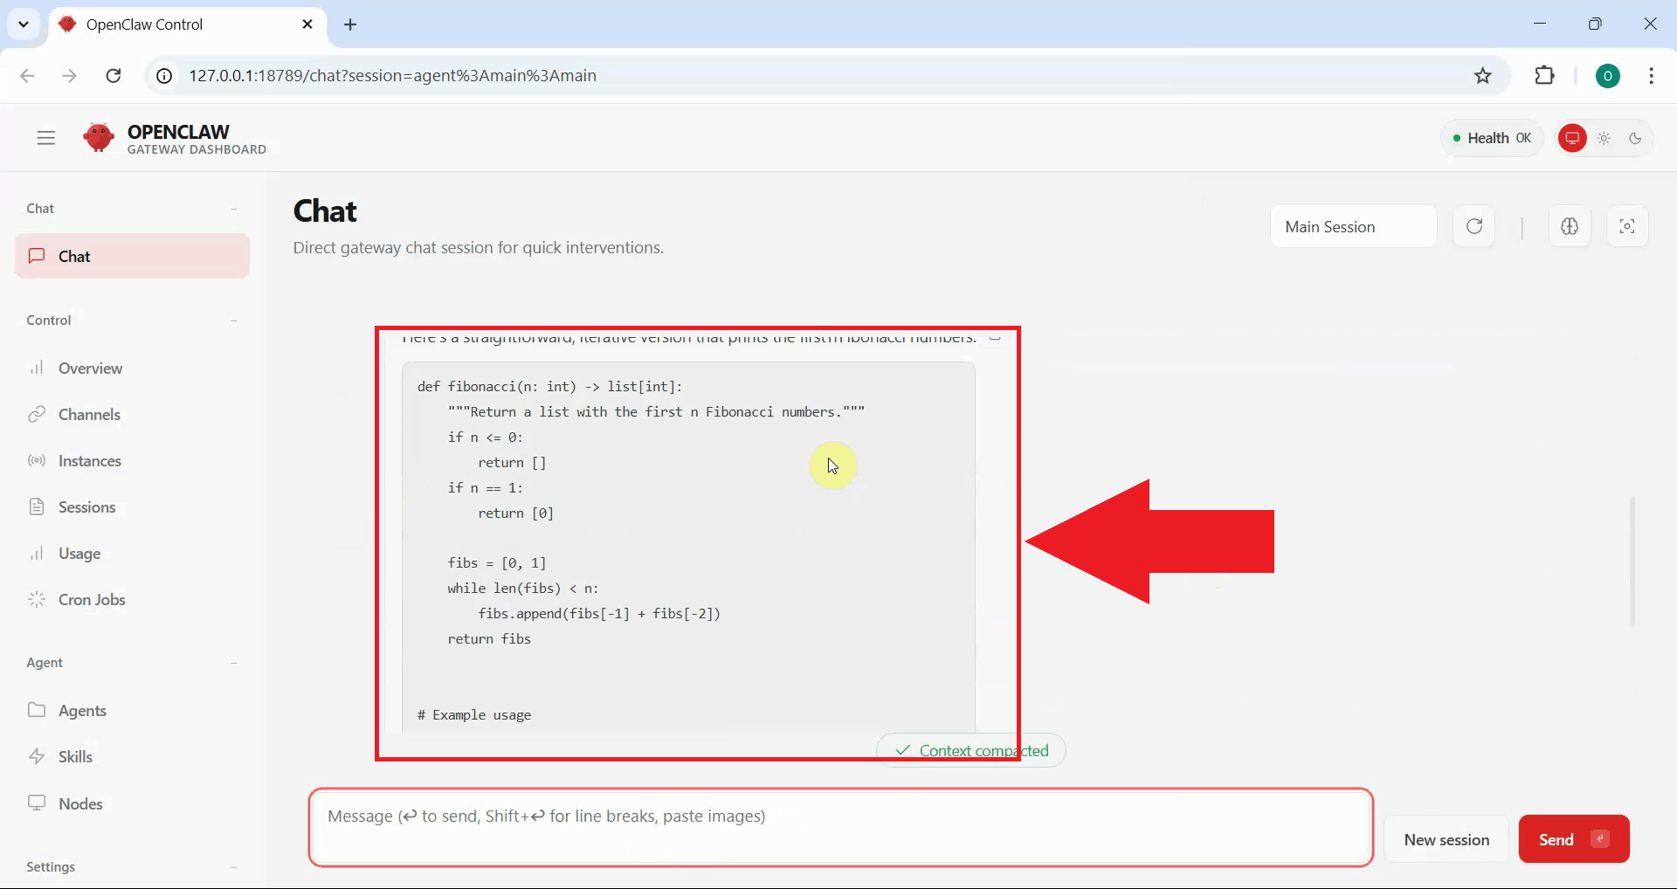Click the focus mode icon button
Image resolution: width=1677 pixels, height=889 pixels.
click(x=1627, y=227)
